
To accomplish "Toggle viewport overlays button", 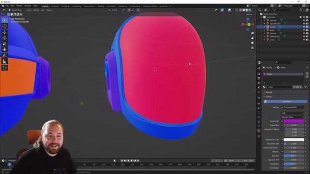I will 229,10.
